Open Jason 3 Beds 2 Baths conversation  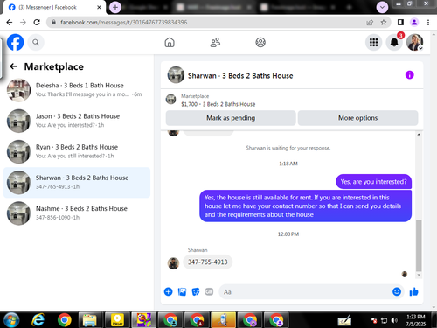[x=77, y=121]
